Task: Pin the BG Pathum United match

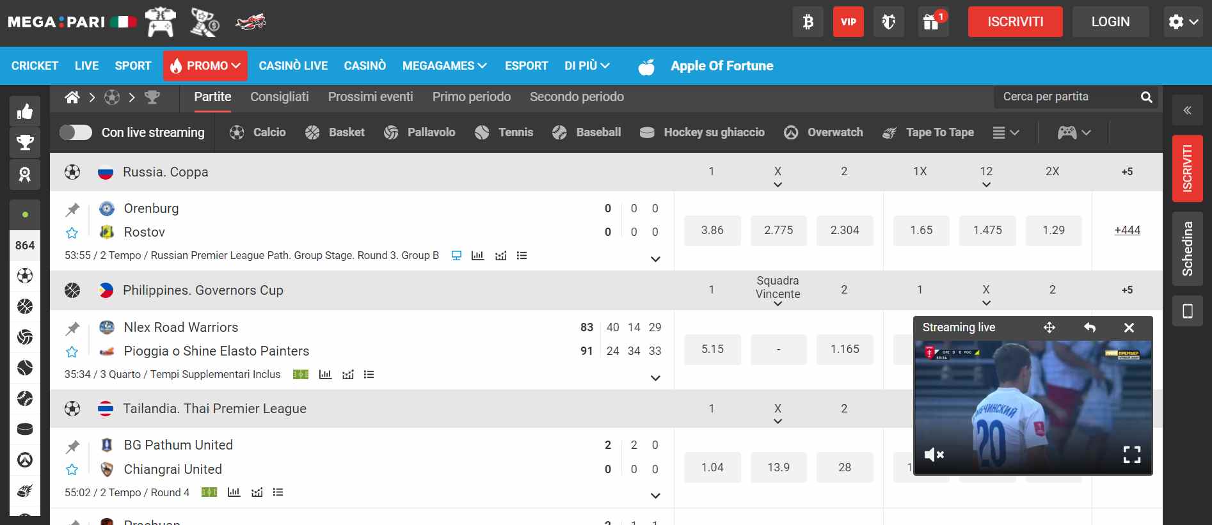Action: coord(72,446)
